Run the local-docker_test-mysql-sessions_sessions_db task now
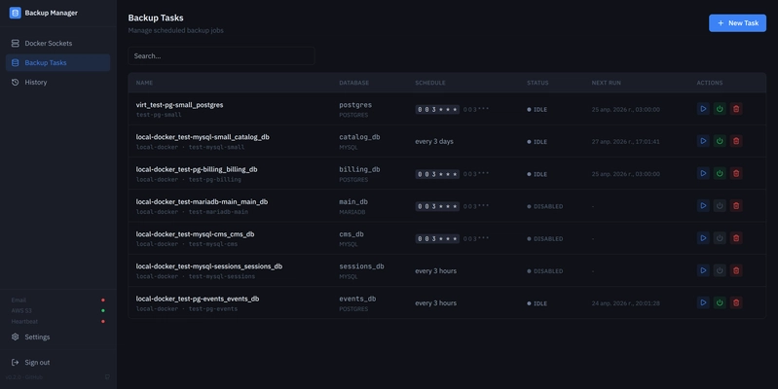Viewport: 778px width, 389px height. [x=703, y=270]
